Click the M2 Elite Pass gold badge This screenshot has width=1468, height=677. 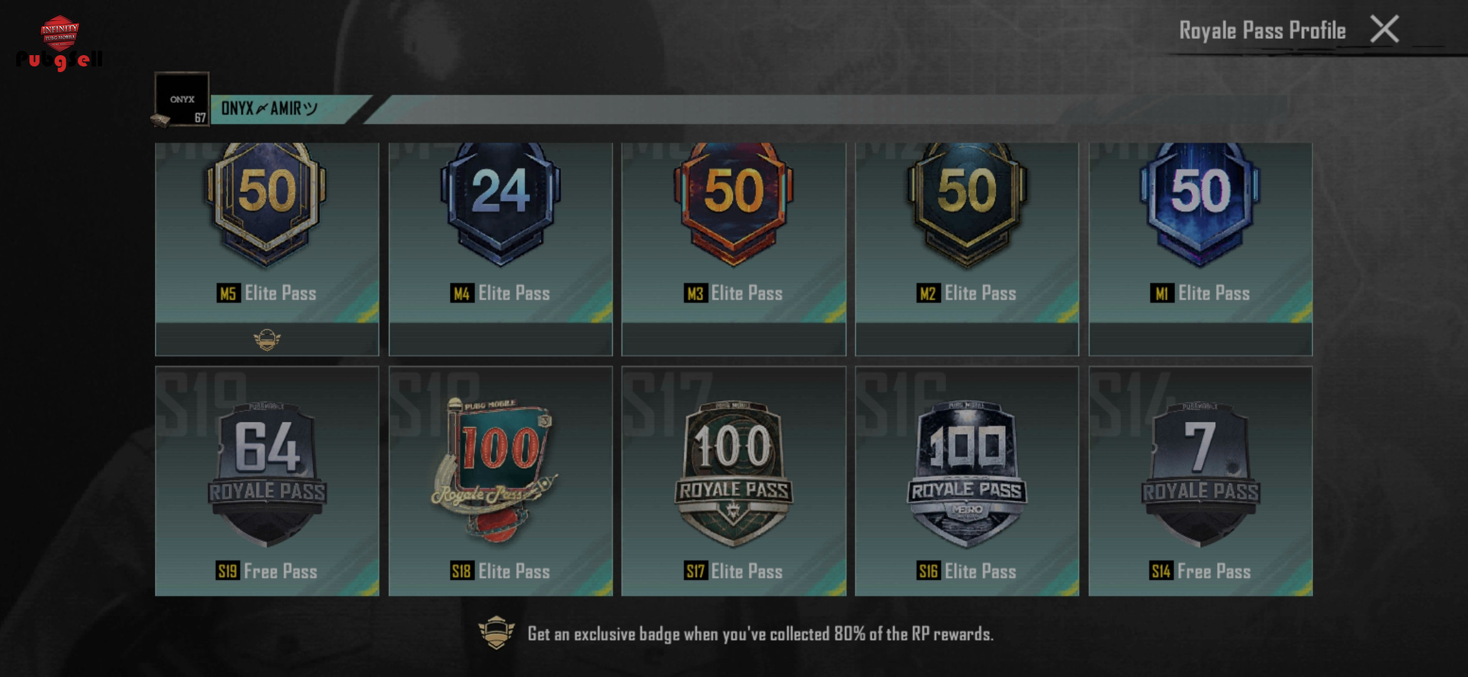pyautogui.click(x=967, y=204)
